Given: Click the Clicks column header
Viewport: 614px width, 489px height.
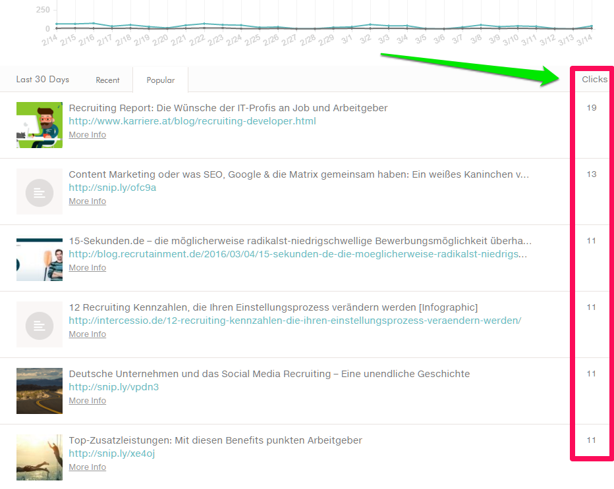Looking at the screenshot, I should click(x=594, y=79).
